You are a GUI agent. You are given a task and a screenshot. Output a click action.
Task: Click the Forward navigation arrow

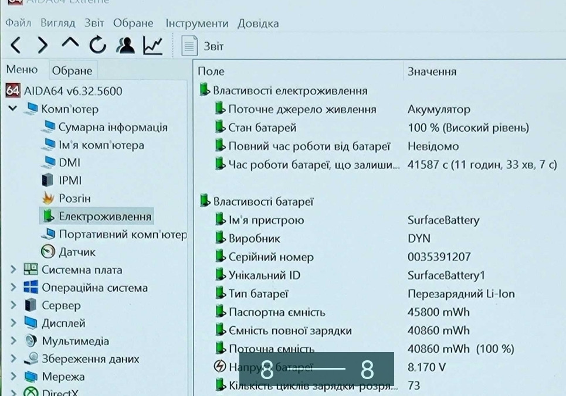coord(42,45)
